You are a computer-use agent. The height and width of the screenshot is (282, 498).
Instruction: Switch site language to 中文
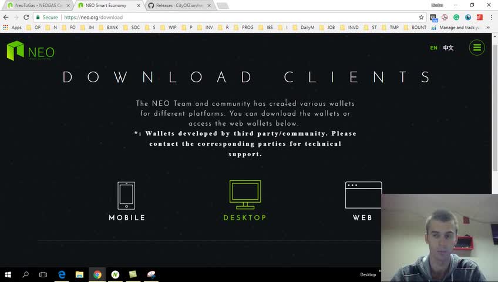coord(448,48)
